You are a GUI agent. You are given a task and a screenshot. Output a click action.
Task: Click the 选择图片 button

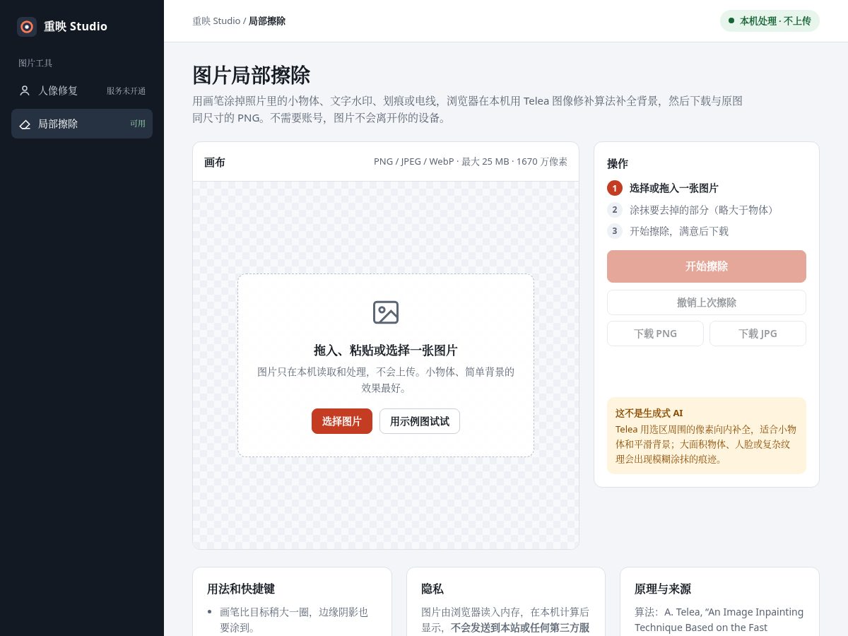342,421
